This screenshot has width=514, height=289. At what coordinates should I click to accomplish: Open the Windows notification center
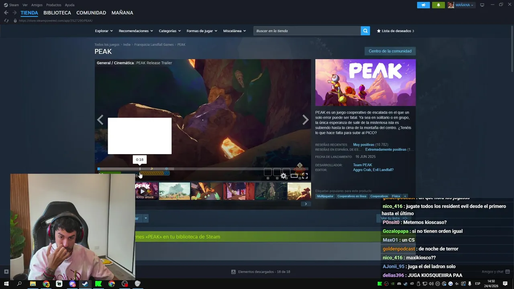[x=505, y=284]
